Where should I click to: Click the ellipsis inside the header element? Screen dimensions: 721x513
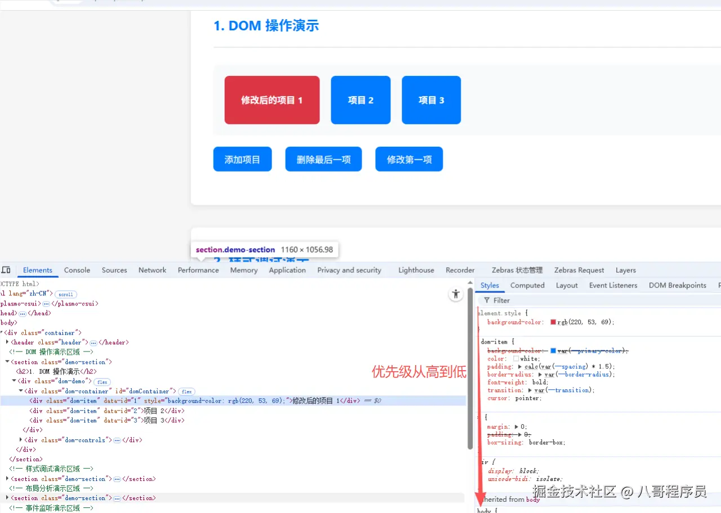click(x=94, y=343)
